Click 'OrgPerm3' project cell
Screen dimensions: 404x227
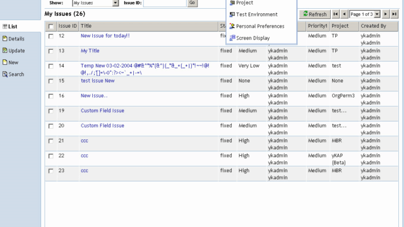343,95
